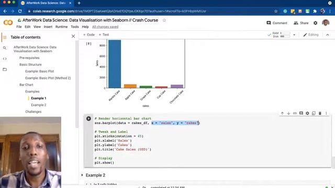Viewport: 335px width, 188px height.
Task: Click the Editing mode button
Action: coord(310,35)
